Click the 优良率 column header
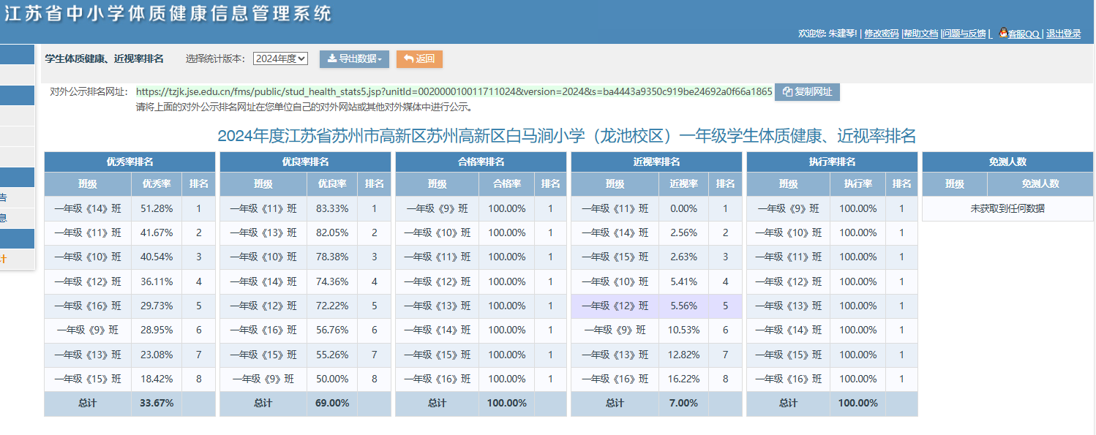This screenshot has height=435, width=1096. point(332,184)
